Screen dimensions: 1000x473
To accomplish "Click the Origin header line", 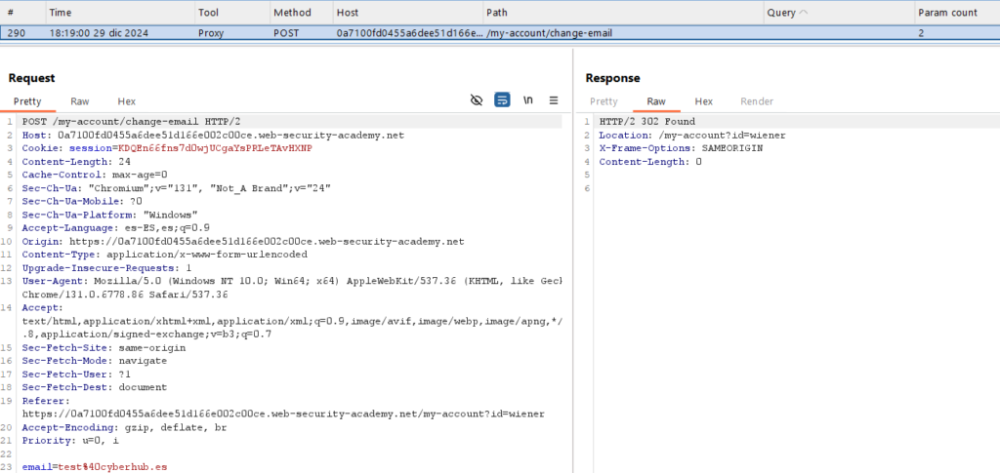I will [x=243, y=241].
